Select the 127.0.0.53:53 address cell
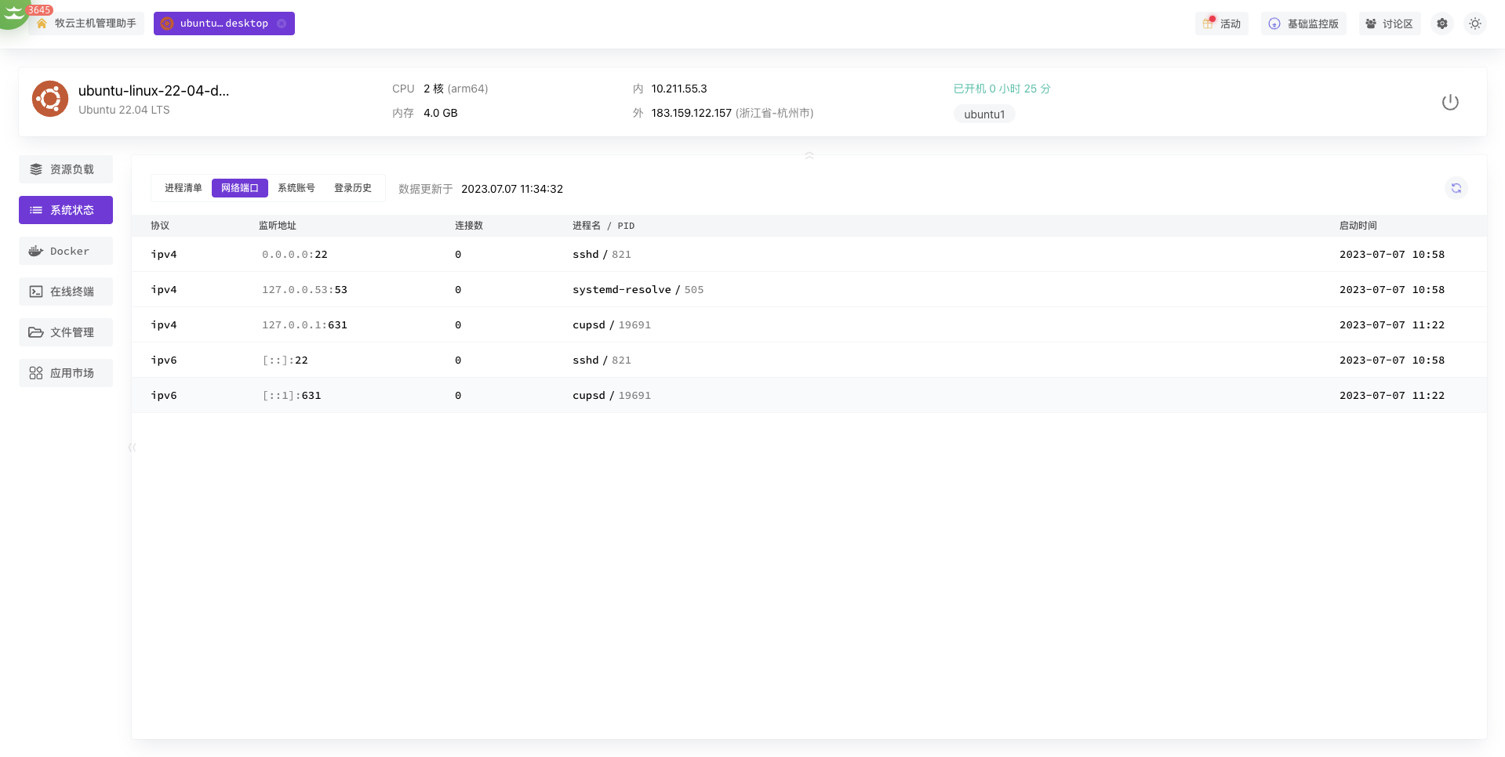Screen dimensions: 1505x757 [x=304, y=290]
